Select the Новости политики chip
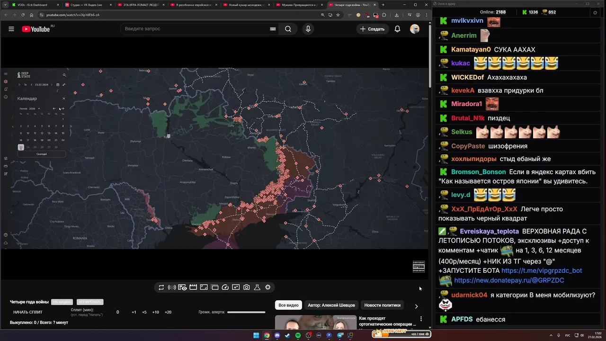Viewport: 606px width, 341px height. [382, 305]
